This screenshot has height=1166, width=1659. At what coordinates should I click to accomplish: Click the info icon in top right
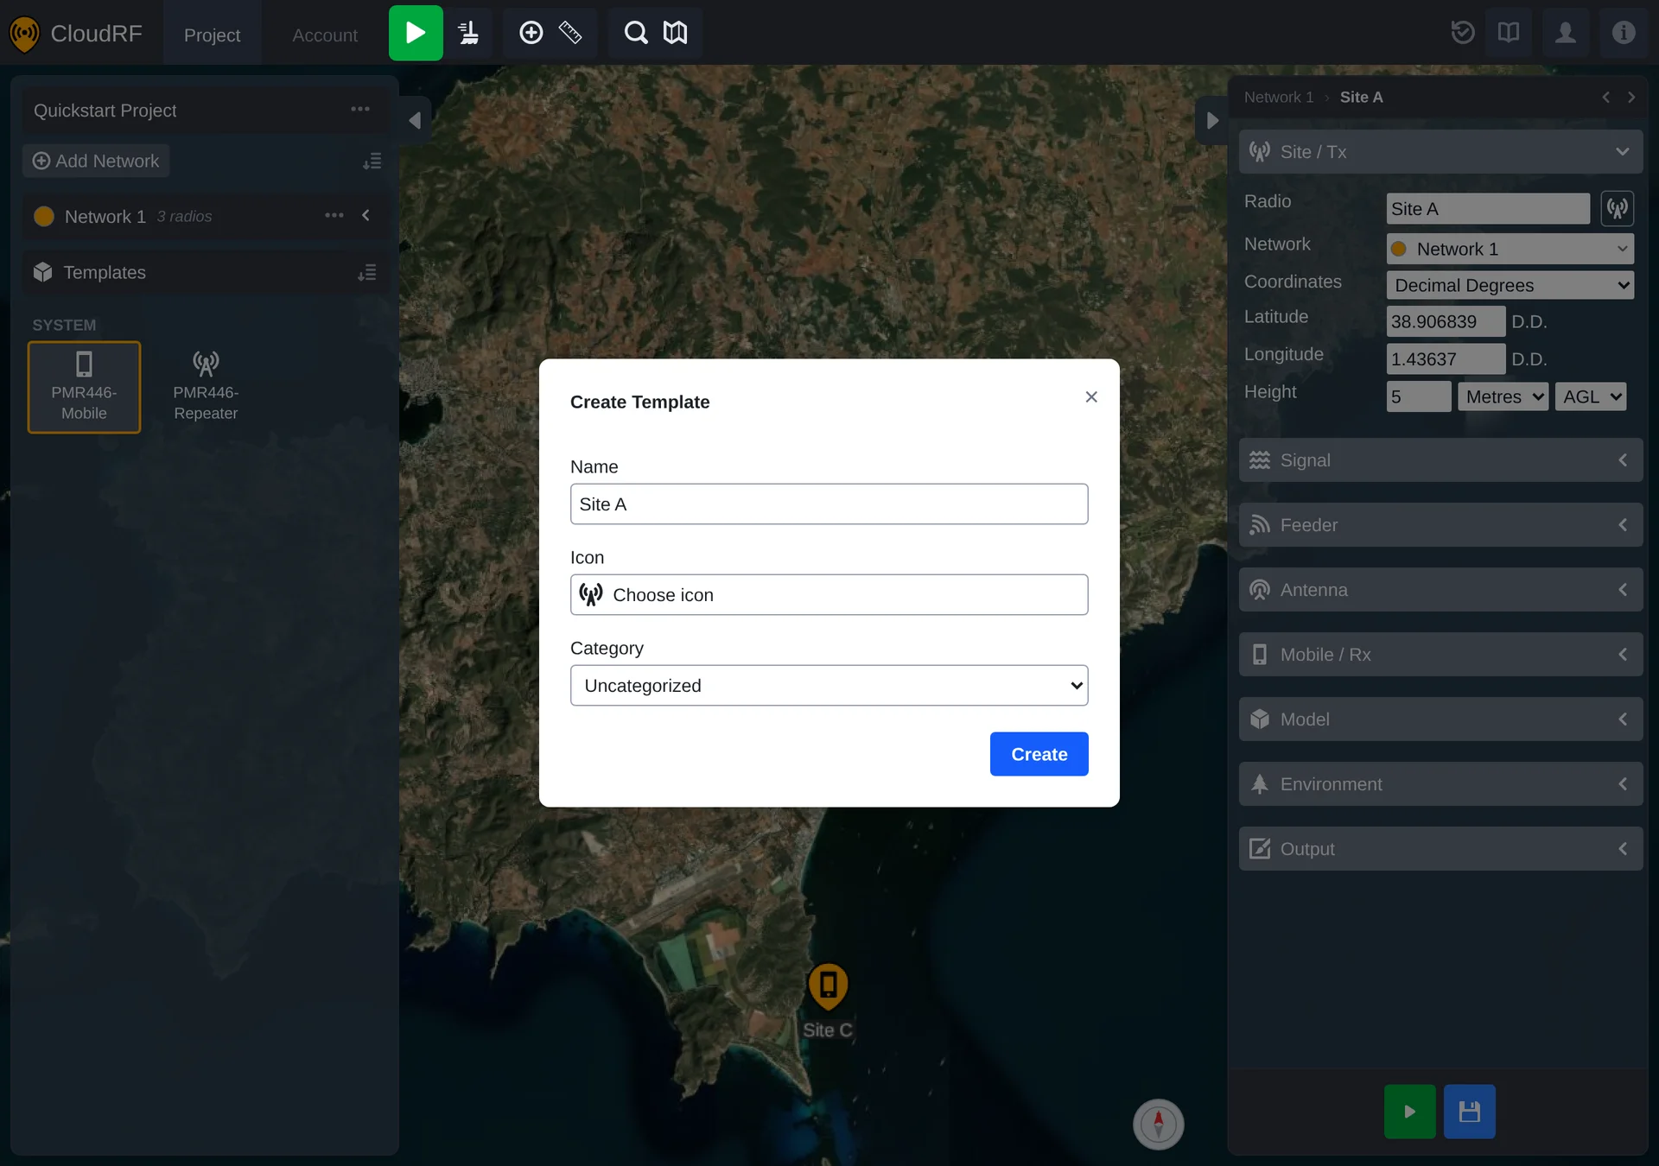[x=1624, y=33]
